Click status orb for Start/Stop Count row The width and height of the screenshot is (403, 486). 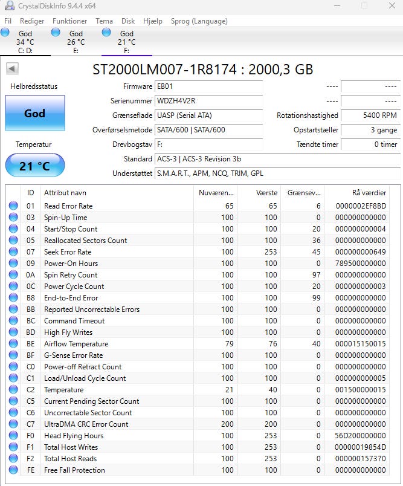pyautogui.click(x=13, y=228)
